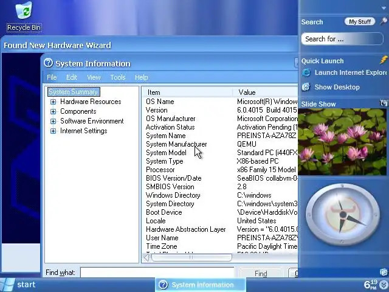Click the Search for input box
The width and height of the screenshot is (389, 292).
(342, 39)
